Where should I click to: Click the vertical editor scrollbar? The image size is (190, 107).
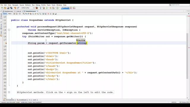tap(187, 56)
